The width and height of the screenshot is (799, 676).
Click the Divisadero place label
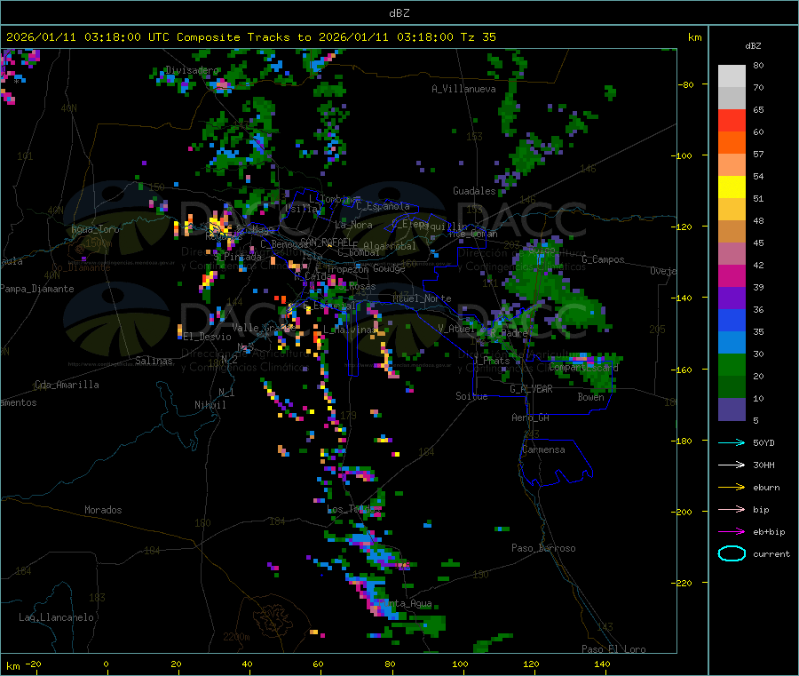[192, 70]
